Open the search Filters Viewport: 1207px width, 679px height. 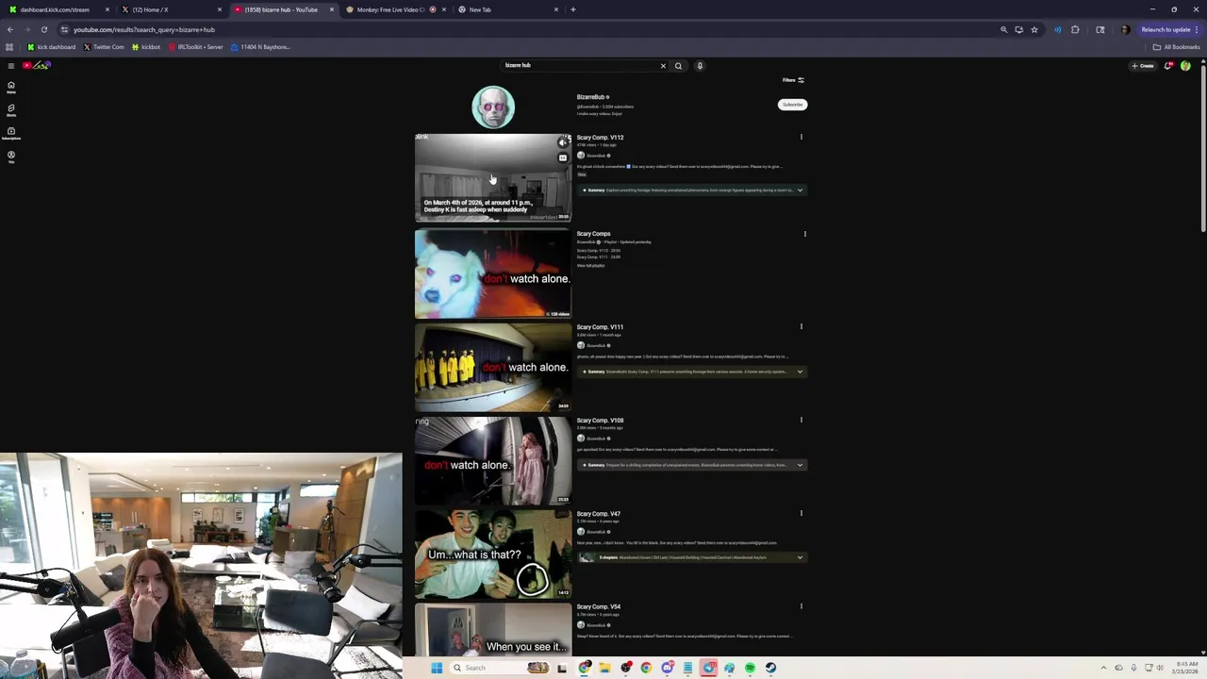[x=793, y=80]
